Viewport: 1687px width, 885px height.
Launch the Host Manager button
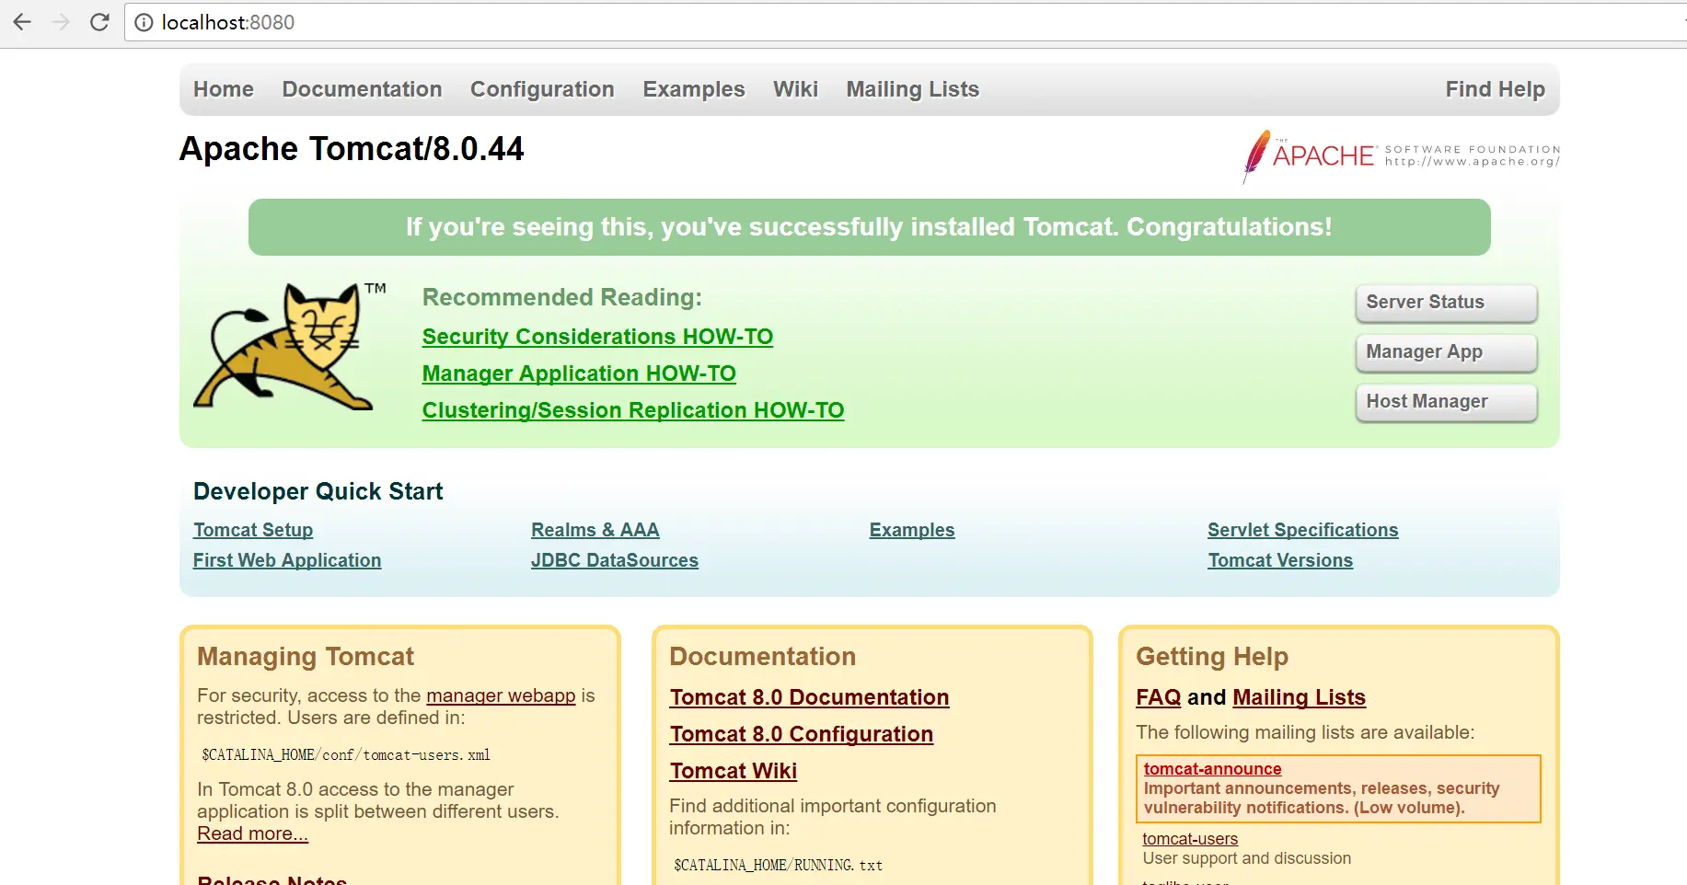(1446, 402)
